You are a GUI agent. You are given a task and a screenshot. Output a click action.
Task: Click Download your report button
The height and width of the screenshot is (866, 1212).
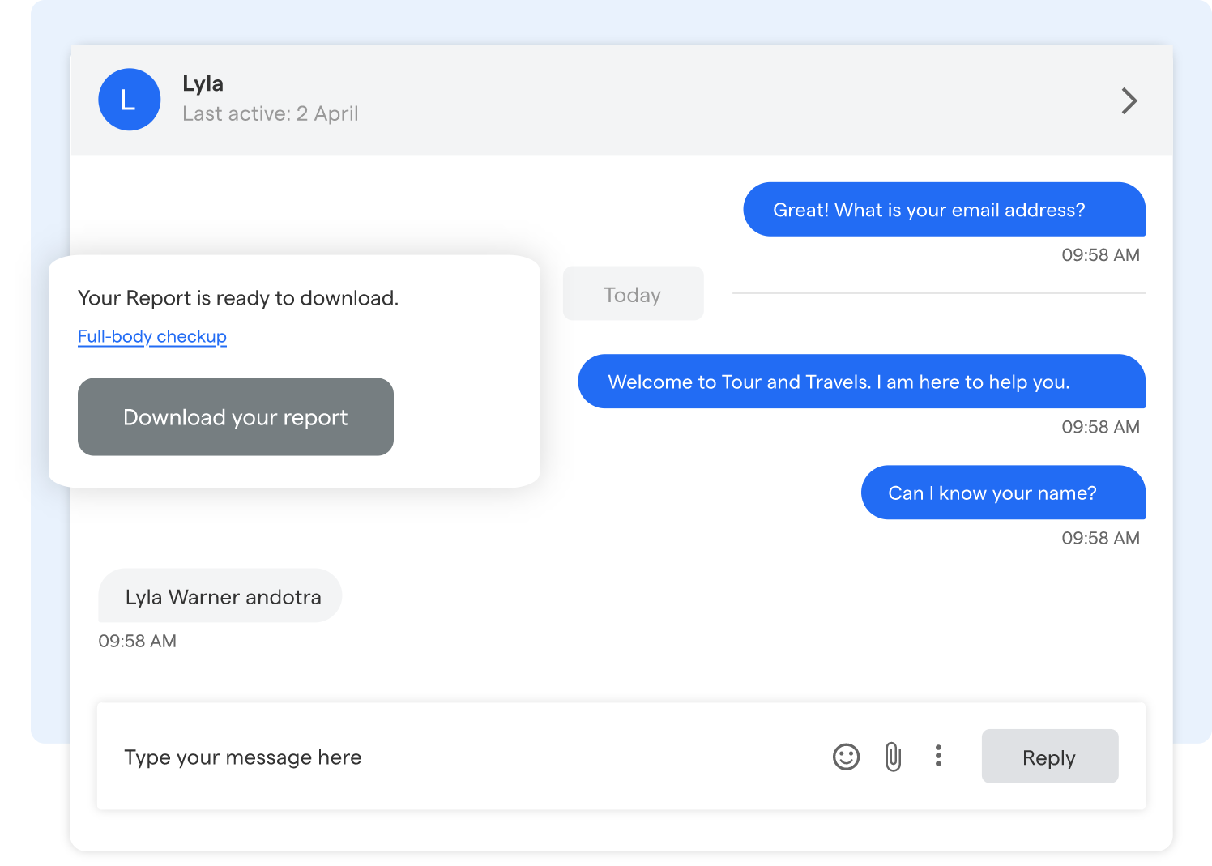click(236, 417)
